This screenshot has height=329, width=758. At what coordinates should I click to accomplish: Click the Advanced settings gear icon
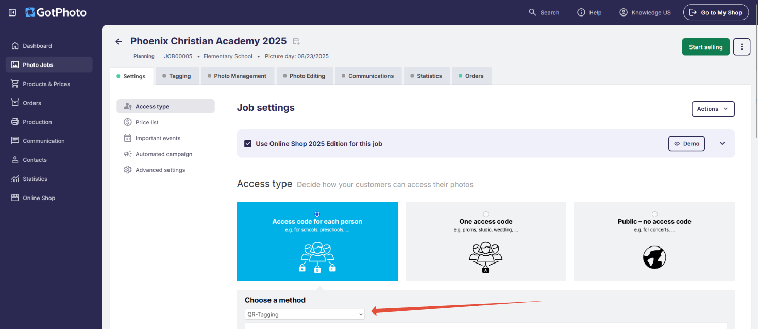(x=128, y=170)
